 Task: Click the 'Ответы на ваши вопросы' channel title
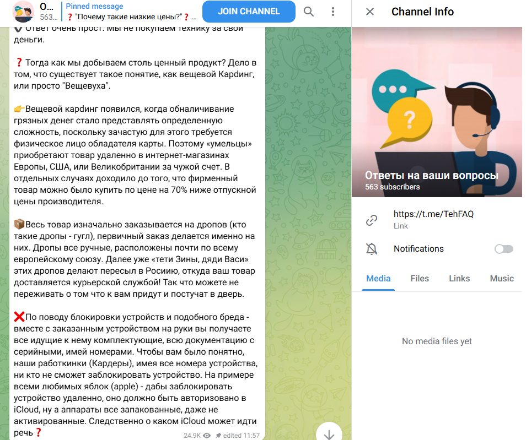(431, 175)
